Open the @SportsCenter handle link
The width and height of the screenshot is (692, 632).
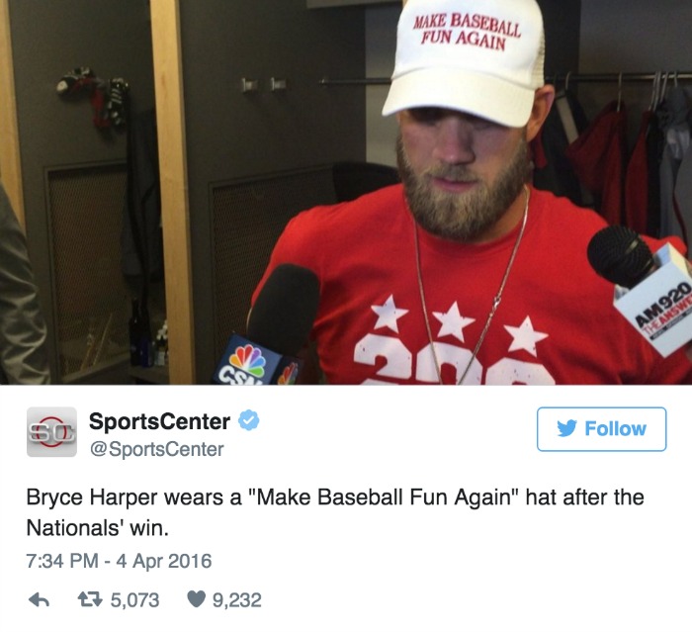[x=156, y=449]
